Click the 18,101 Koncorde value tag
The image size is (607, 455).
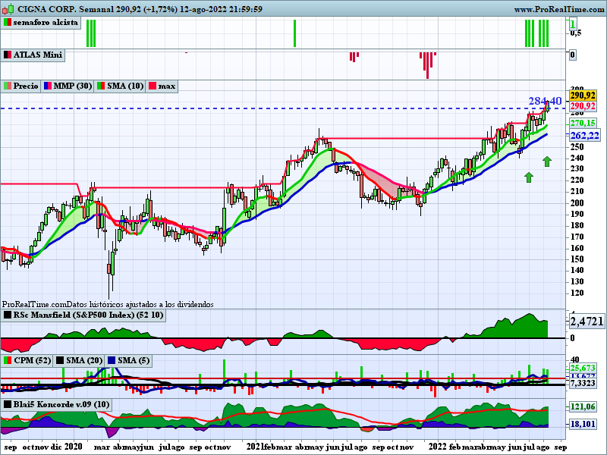[x=583, y=424]
